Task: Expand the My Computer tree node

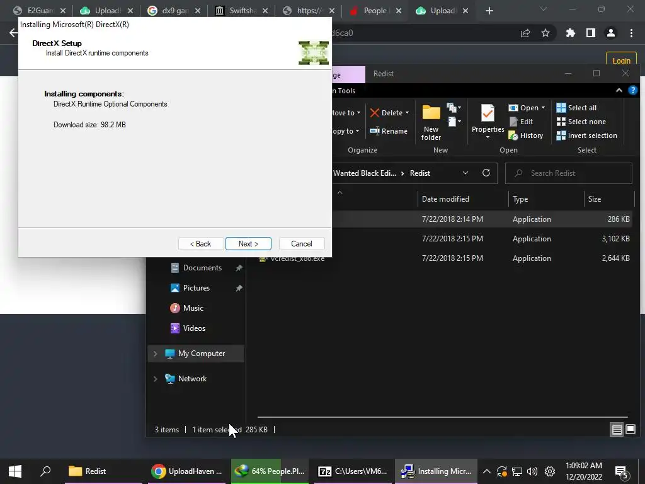Action: (x=155, y=354)
